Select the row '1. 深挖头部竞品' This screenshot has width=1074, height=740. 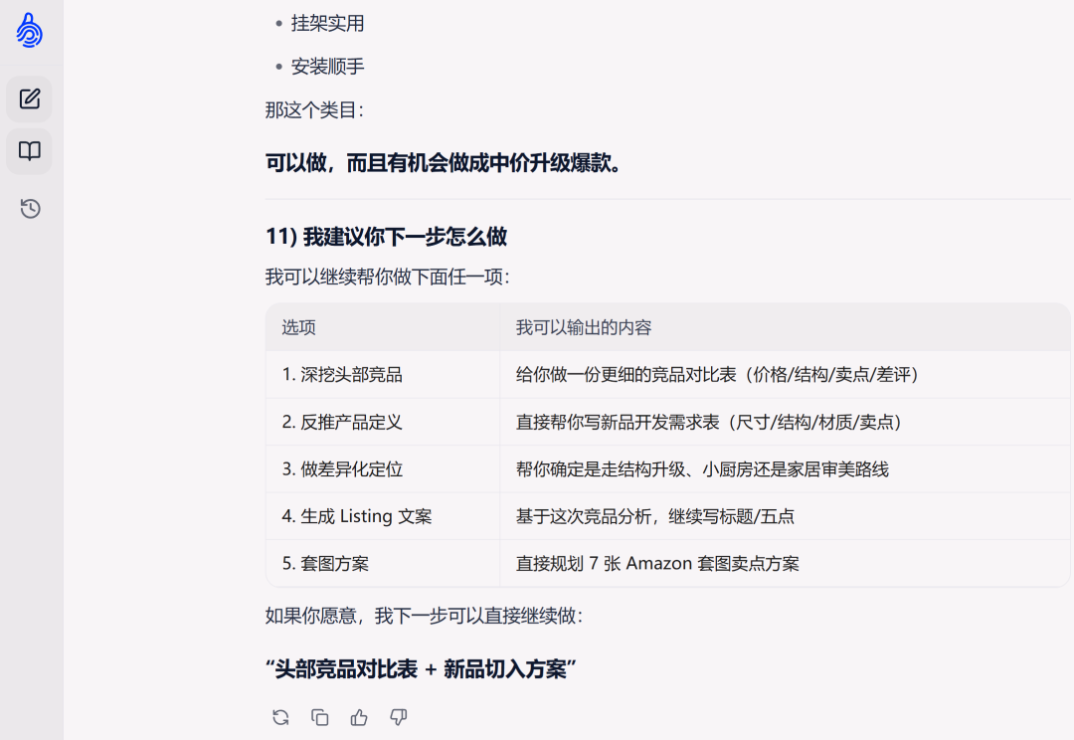(x=668, y=375)
